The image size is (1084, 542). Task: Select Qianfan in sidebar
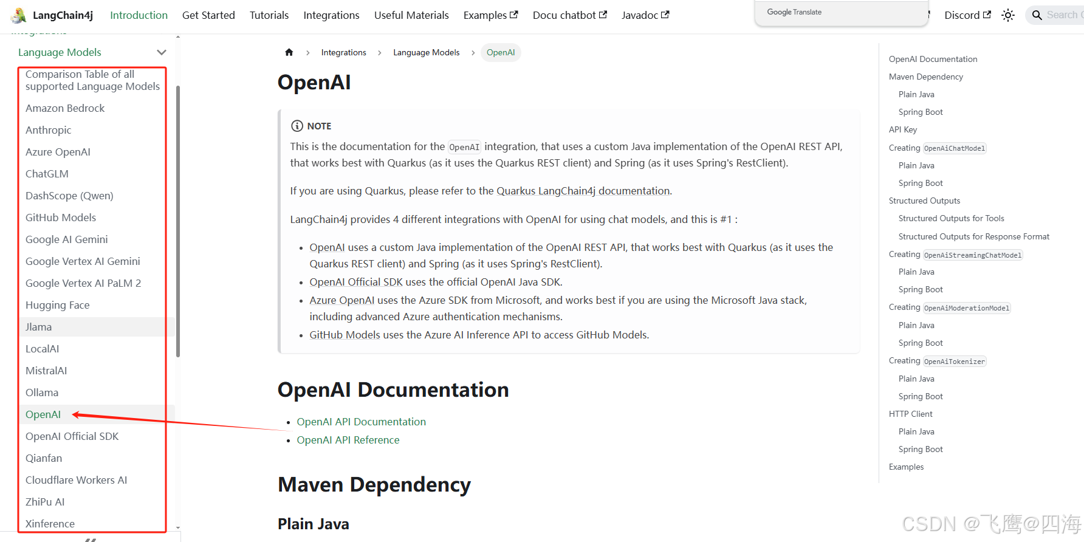point(44,458)
